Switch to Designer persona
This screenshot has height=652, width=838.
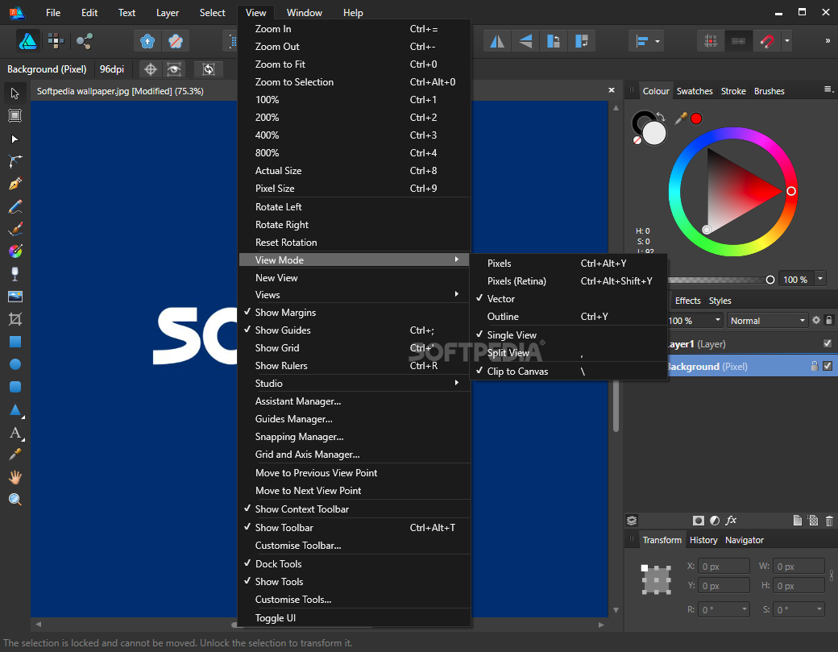pos(27,41)
